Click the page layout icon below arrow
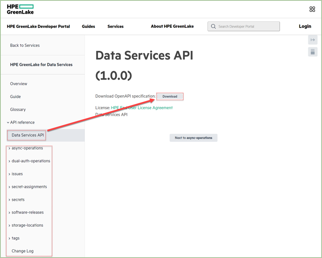The width and height of the screenshot is (322, 258). coord(312,52)
